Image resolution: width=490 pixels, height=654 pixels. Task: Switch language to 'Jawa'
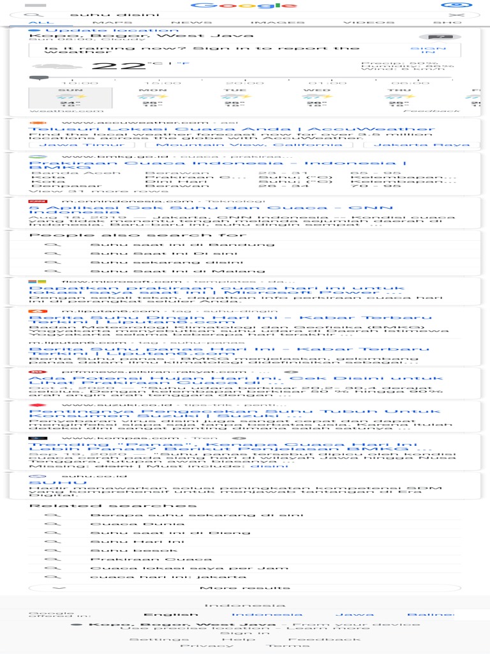coord(355,615)
